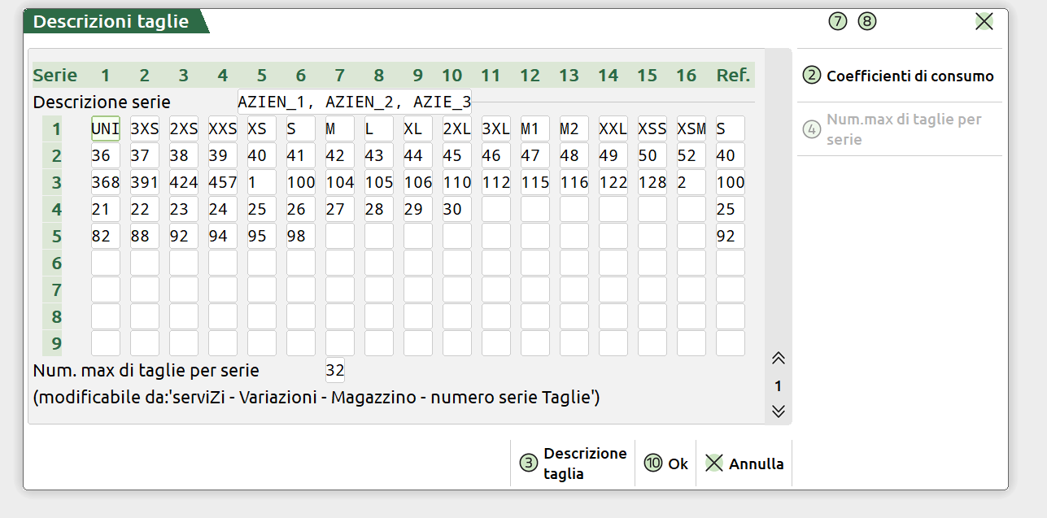Open Coefficienti di consumo

tap(899, 76)
